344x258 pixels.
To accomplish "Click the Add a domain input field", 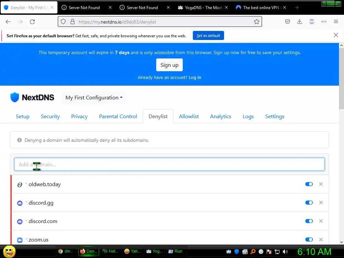I will [169, 164].
